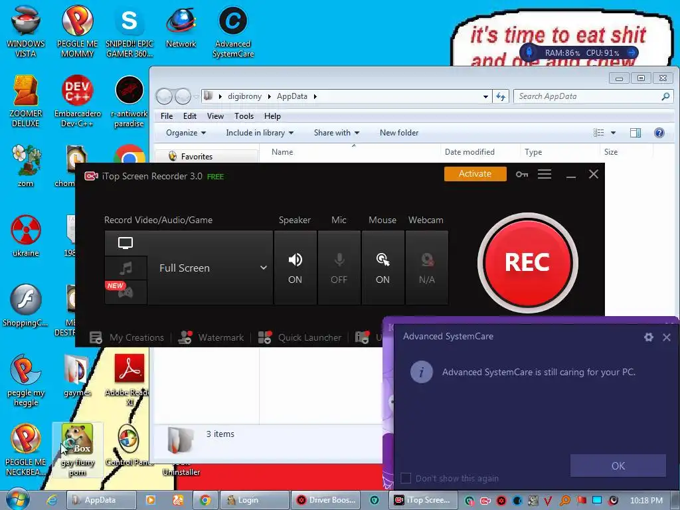The width and height of the screenshot is (680, 510).
Task: Open the iTop hamburger menu
Action: (x=545, y=175)
